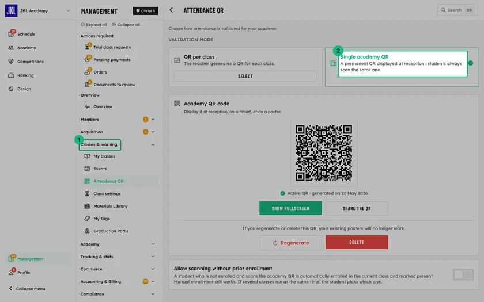Click the Orders icon
Screen dimensions: 484x302
(x=87, y=72)
